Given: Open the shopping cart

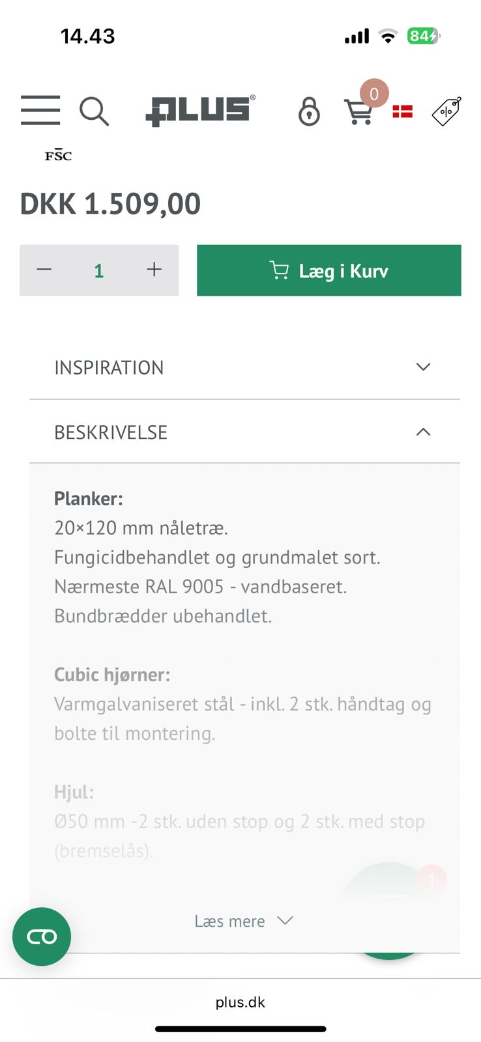Looking at the screenshot, I should [359, 113].
